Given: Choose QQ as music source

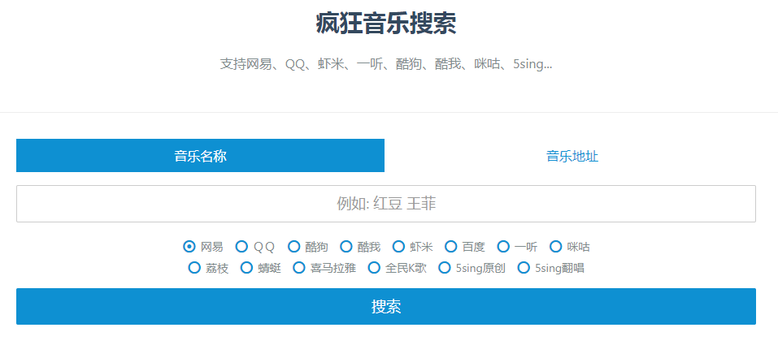Looking at the screenshot, I should [241, 246].
